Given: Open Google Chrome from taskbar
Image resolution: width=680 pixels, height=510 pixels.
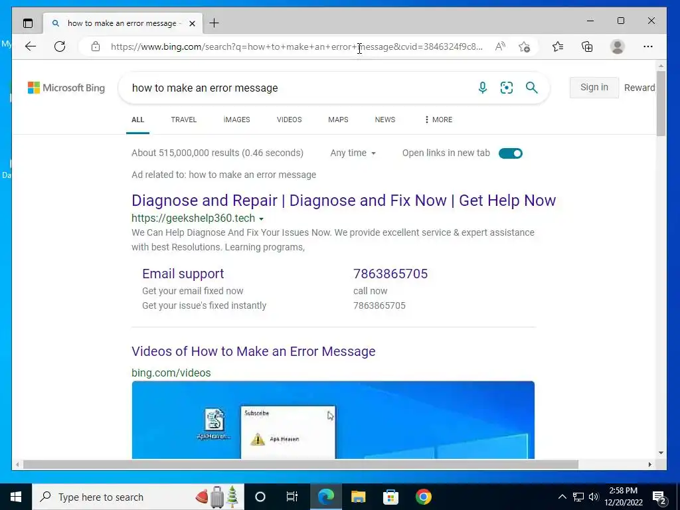Looking at the screenshot, I should (423, 497).
